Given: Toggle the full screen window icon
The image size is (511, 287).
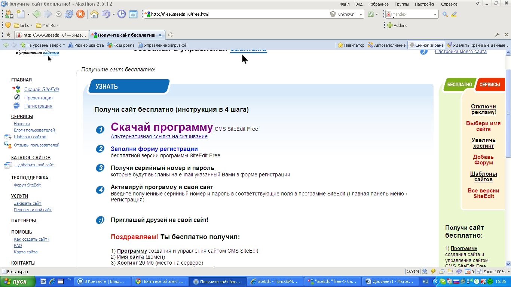Looking at the screenshot, I should click(133, 14).
